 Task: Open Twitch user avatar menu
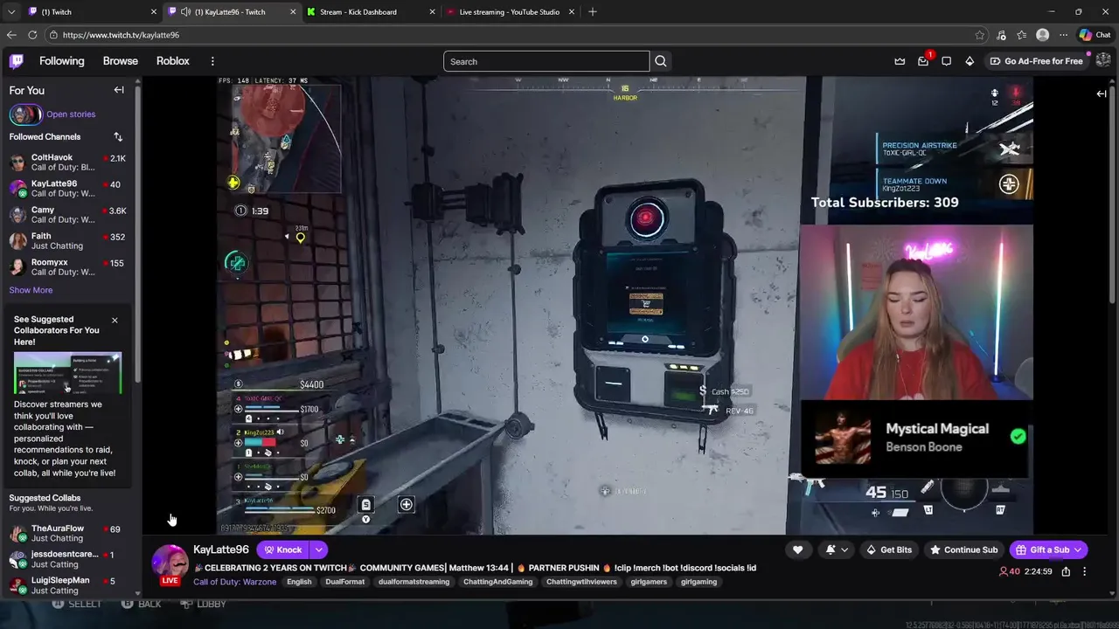[x=1102, y=61]
